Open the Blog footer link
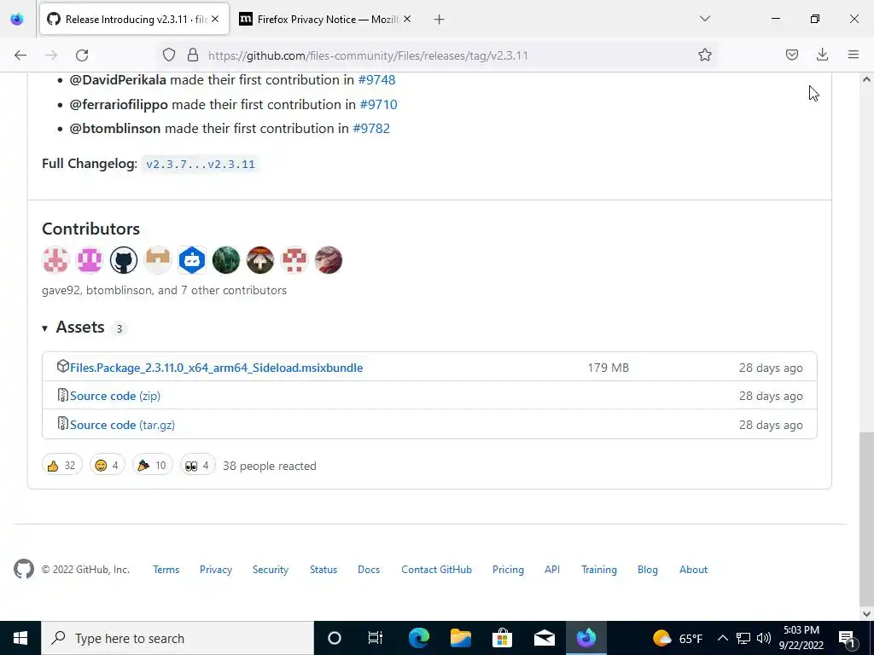Screen dimensions: 874x655 pos(647,570)
